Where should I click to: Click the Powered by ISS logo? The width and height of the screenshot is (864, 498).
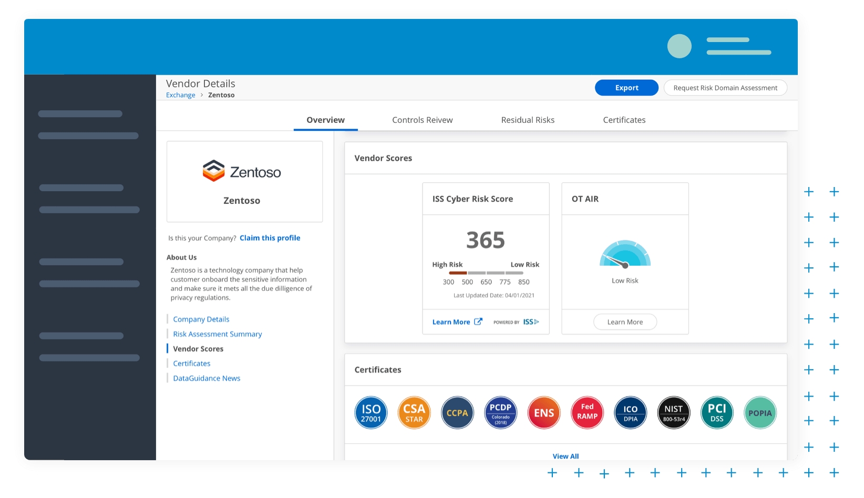pyautogui.click(x=516, y=322)
